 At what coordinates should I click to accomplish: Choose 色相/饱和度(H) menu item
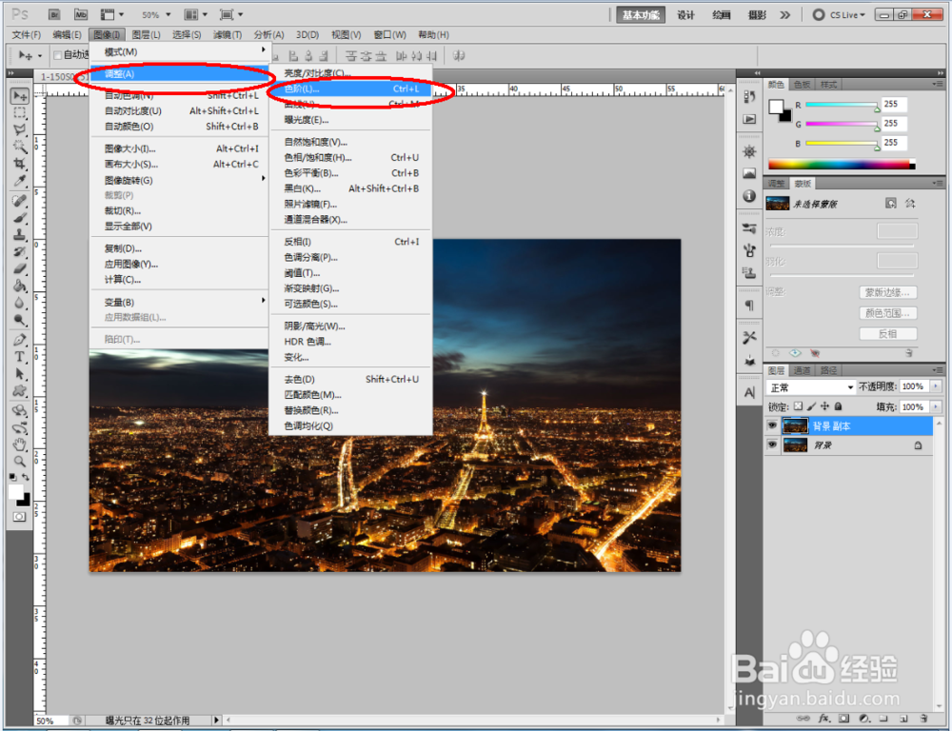click(x=351, y=157)
